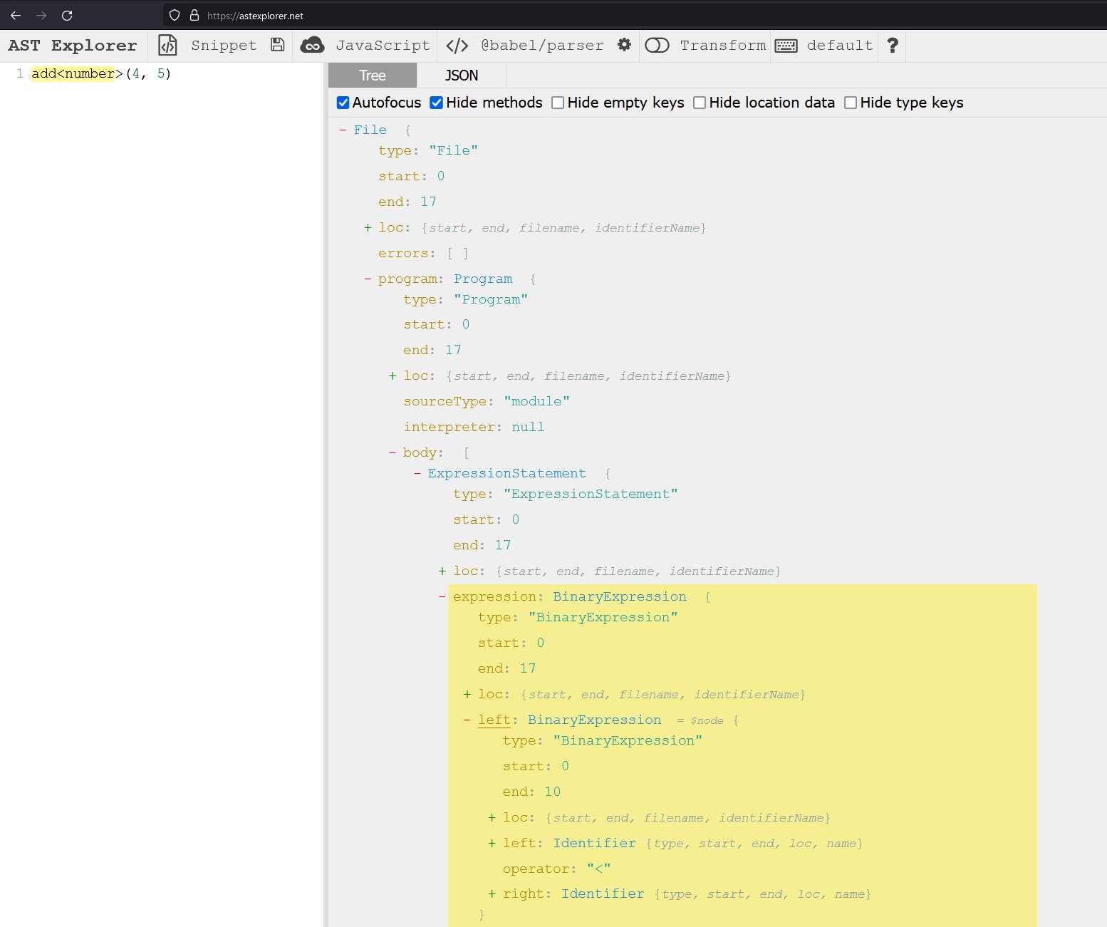Click the AST Explorer title
This screenshot has width=1107, height=927.
73,46
